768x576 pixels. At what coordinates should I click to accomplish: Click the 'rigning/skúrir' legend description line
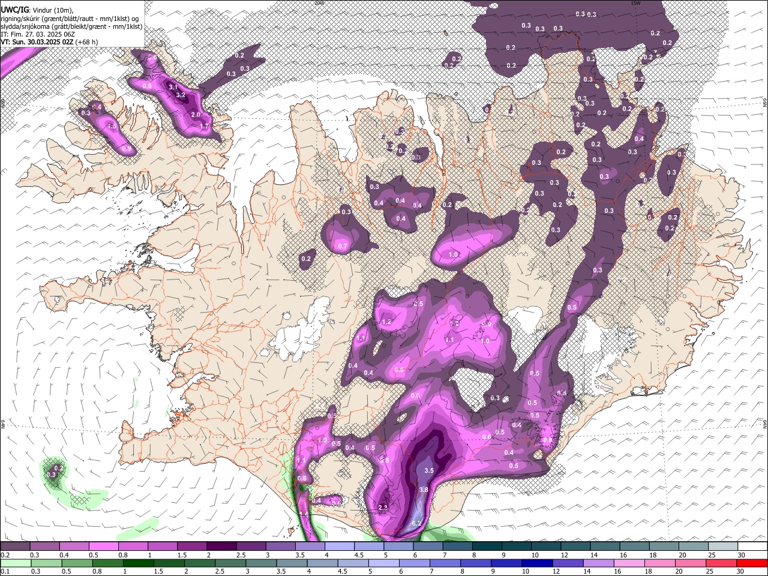(71, 19)
